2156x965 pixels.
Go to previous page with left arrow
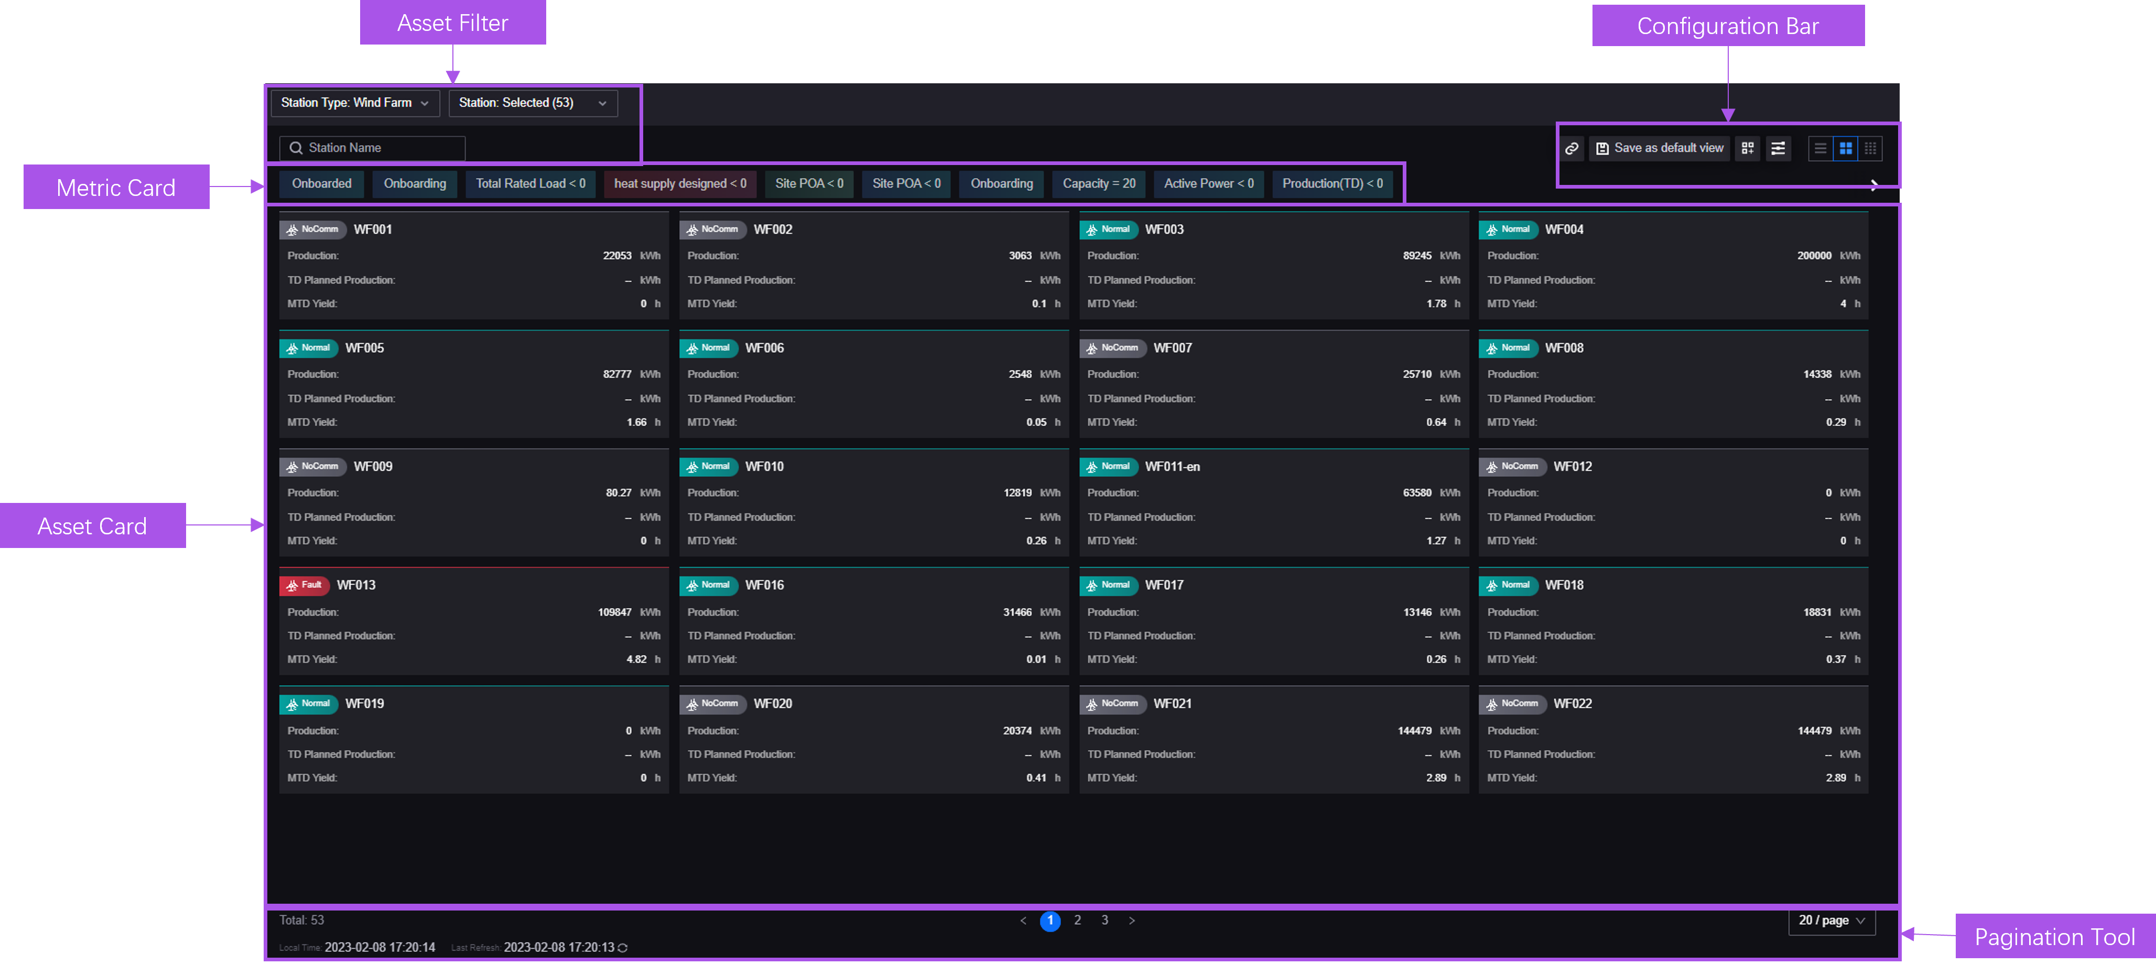tap(1023, 920)
